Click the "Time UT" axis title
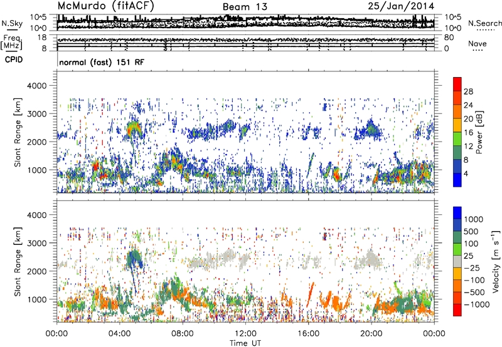 pyautogui.click(x=245, y=343)
